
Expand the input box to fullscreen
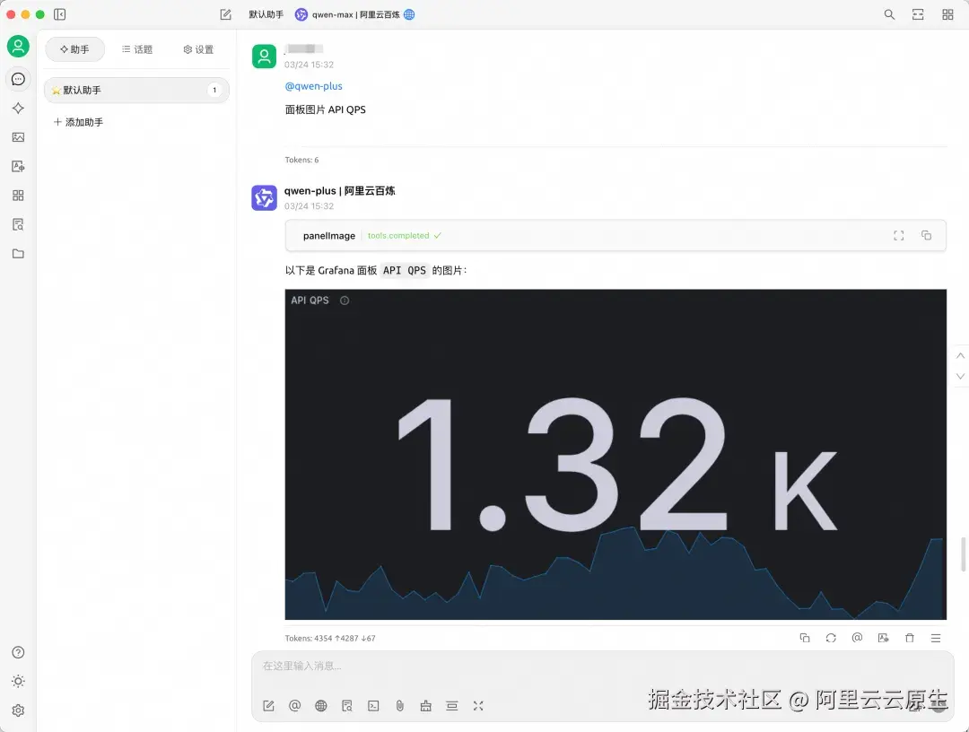[x=477, y=705]
